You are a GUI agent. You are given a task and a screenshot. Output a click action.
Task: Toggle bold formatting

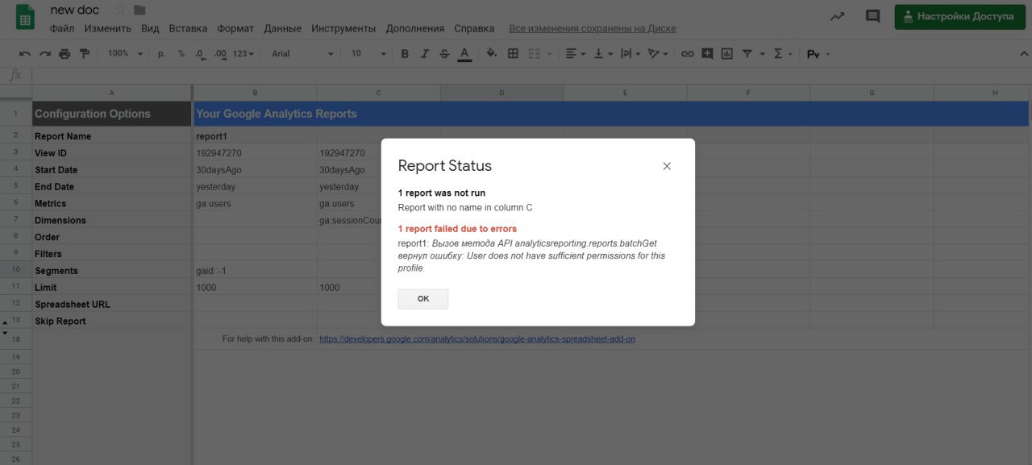pos(405,54)
